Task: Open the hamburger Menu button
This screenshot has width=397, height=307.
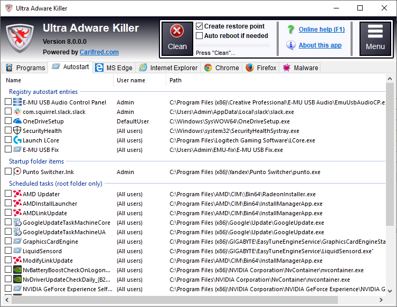Action: click(x=375, y=39)
